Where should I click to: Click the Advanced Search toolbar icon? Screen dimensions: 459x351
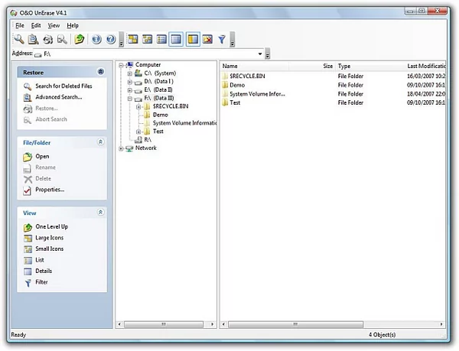pos(34,39)
